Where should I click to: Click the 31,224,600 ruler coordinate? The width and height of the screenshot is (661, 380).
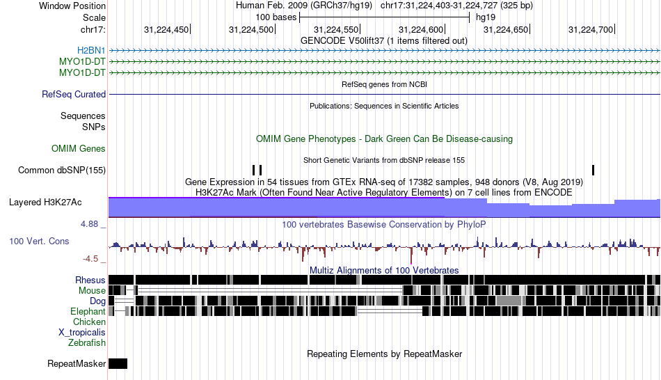(x=421, y=29)
